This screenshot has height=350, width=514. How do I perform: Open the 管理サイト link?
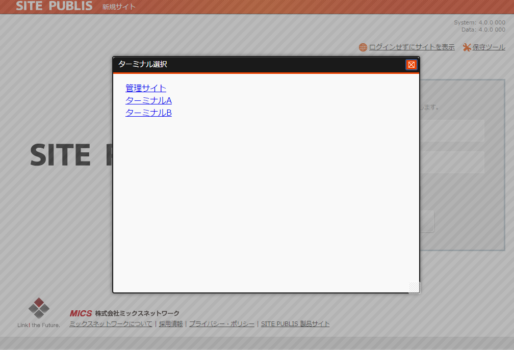(145, 88)
